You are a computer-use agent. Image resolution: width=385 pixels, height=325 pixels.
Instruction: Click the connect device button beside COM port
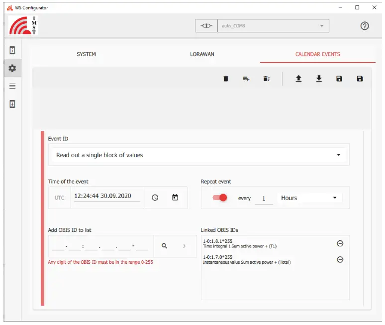point(206,26)
